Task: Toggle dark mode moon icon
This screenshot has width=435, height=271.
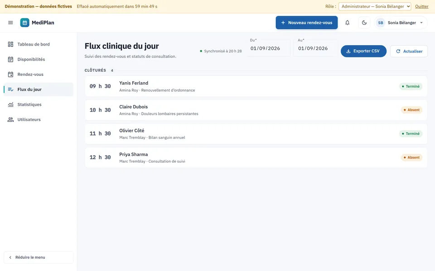Action: click(364, 23)
